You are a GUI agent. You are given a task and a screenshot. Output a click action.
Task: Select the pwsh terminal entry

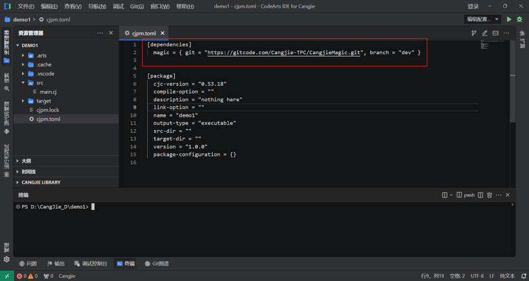[x=466, y=195]
